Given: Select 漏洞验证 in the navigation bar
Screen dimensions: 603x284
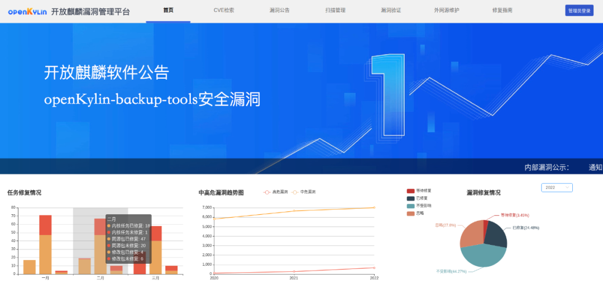Looking at the screenshot, I should (x=391, y=10).
